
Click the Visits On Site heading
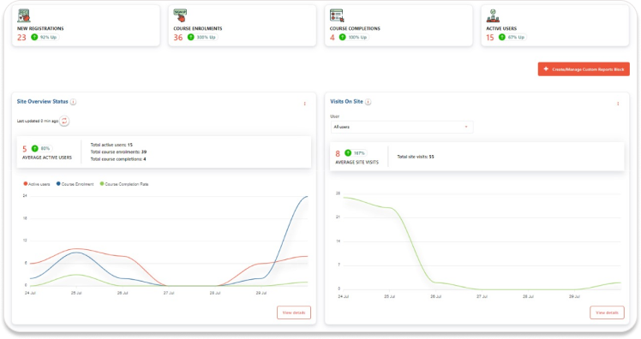click(x=346, y=101)
